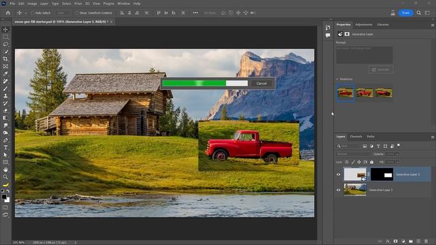Toggle the layer filter on/off switch

[x=399, y=145]
